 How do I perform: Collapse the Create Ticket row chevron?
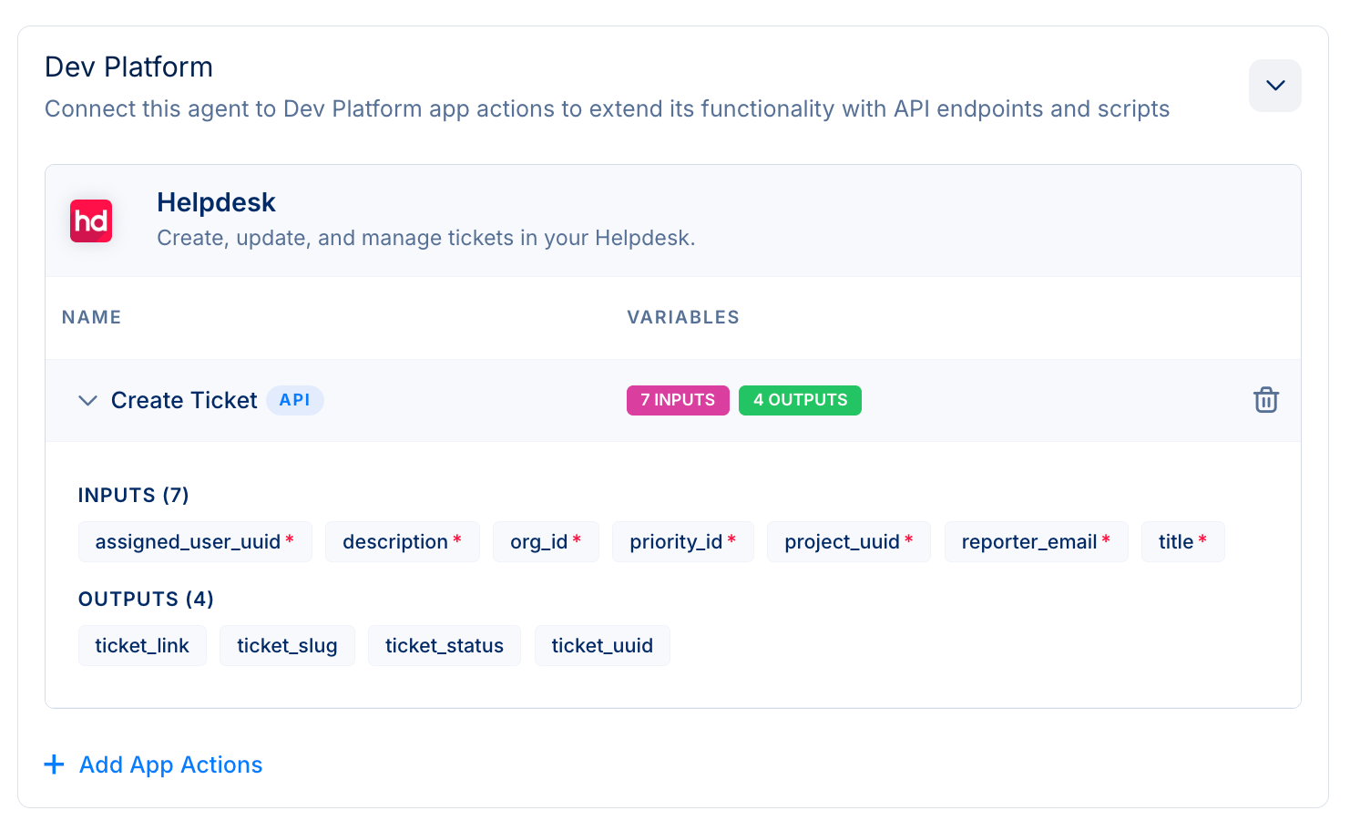[87, 401]
